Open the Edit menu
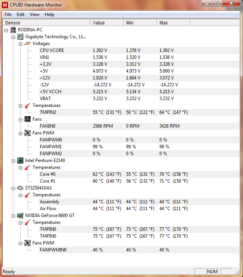The height and width of the screenshot is (277, 243). 21,15
